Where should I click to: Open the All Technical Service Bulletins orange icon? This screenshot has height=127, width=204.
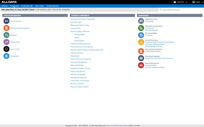[x=6, y=28]
